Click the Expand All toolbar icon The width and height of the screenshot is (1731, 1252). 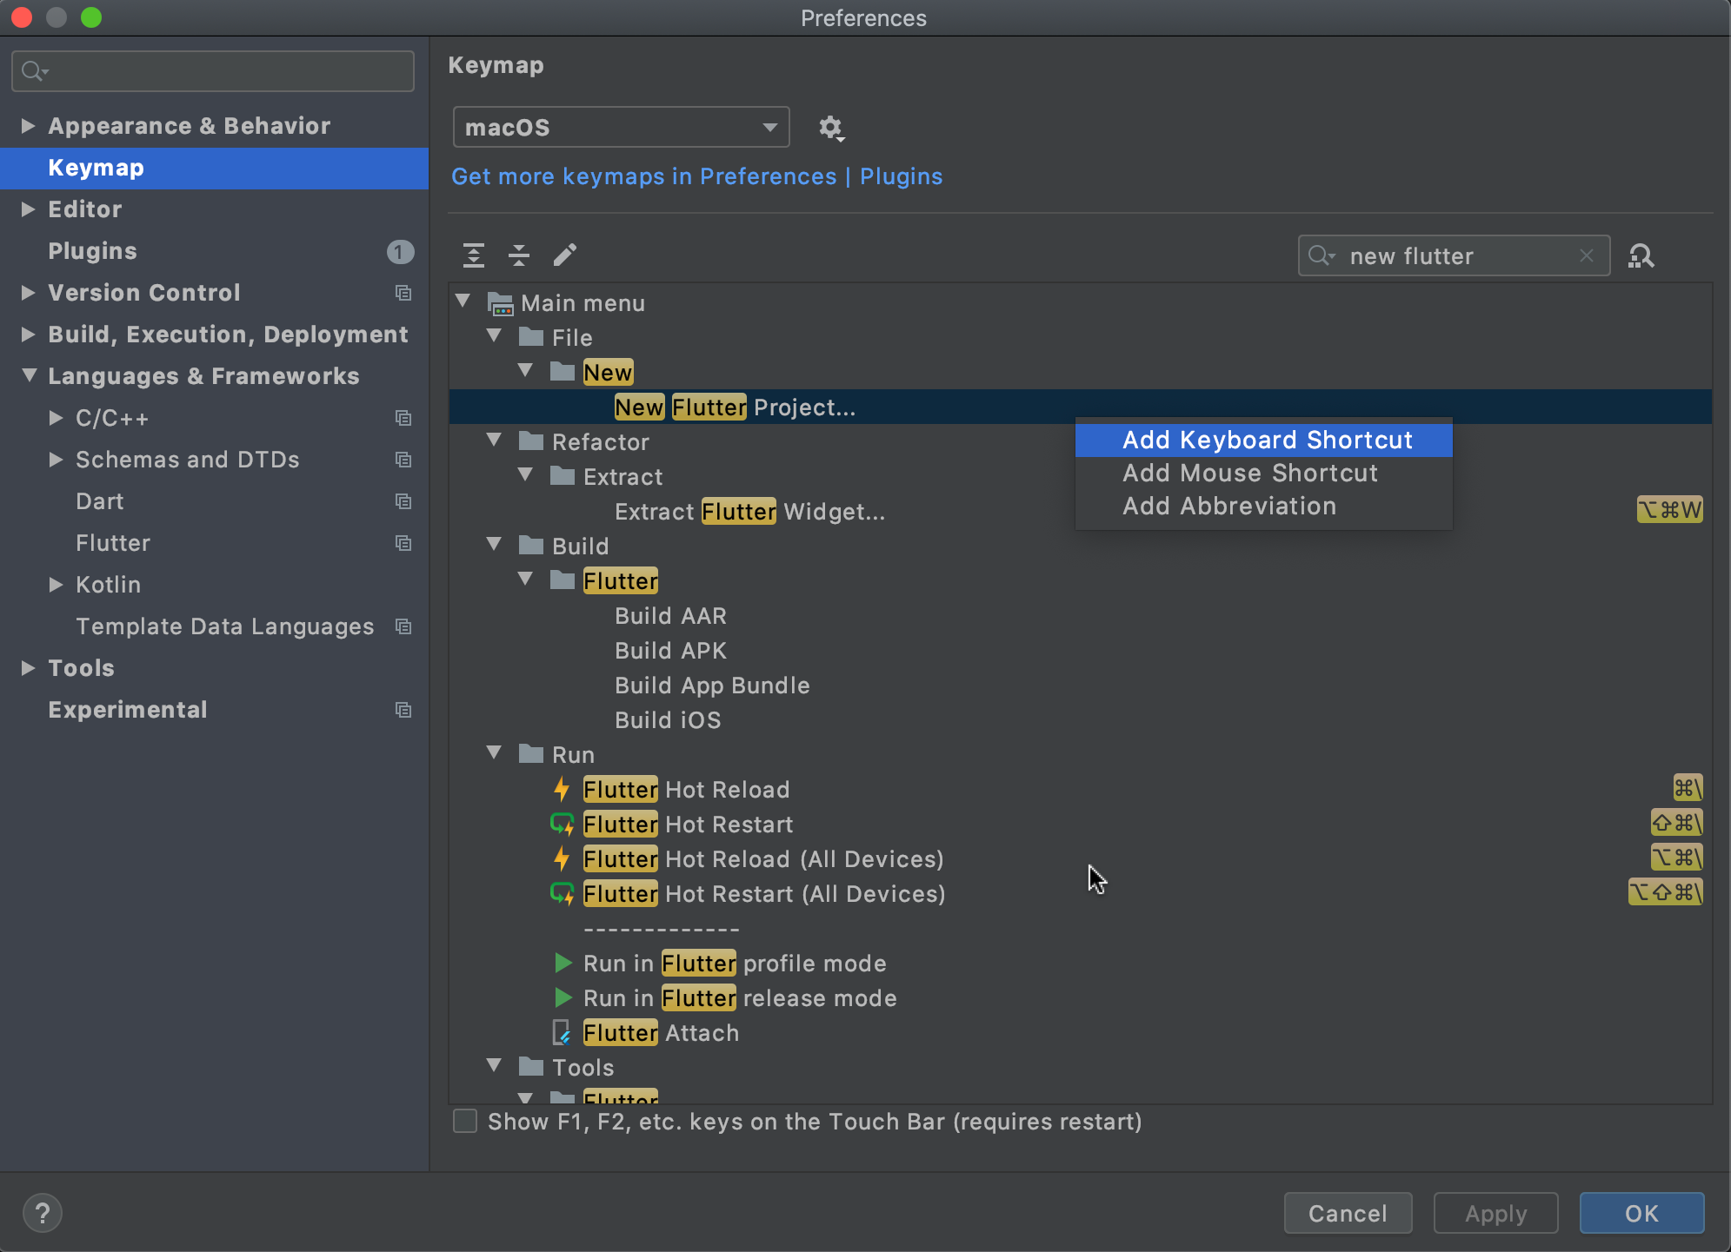474,255
